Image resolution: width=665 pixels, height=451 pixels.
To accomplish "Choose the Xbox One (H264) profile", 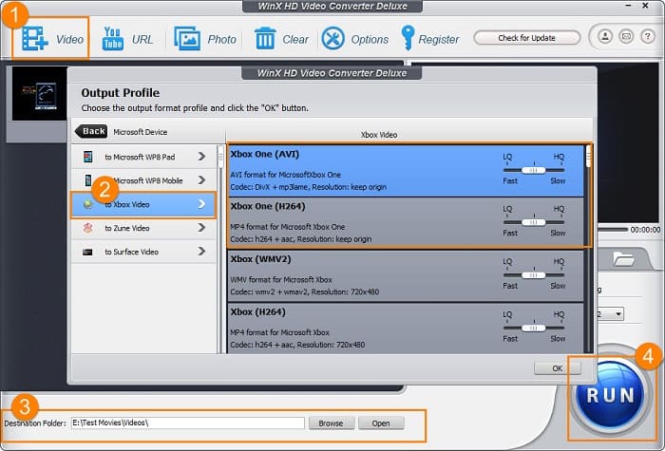I will [406, 223].
